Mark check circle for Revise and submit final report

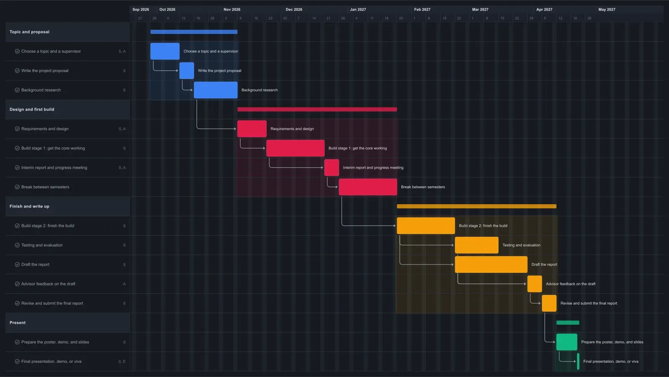coord(17,303)
